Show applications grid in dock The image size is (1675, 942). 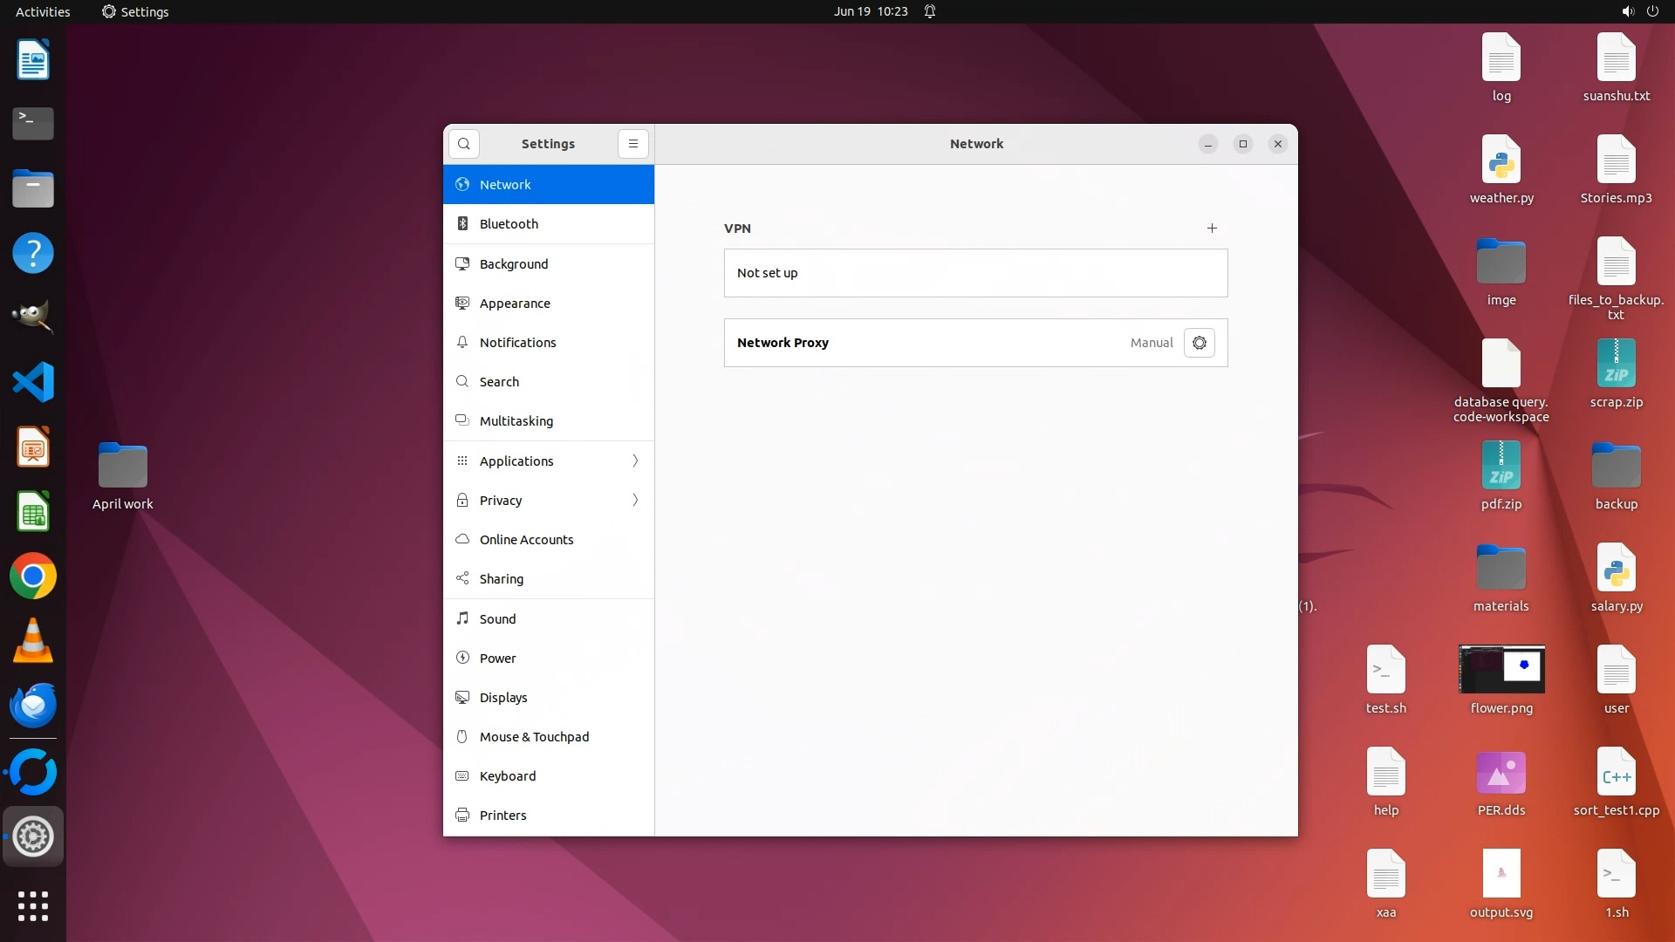tap(33, 906)
